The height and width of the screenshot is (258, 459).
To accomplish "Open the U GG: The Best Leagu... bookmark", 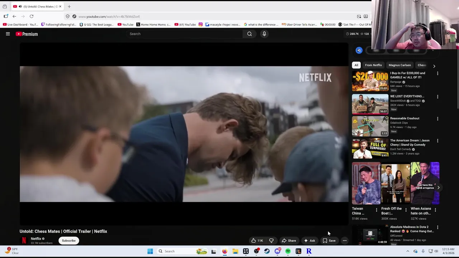I will coord(96,25).
